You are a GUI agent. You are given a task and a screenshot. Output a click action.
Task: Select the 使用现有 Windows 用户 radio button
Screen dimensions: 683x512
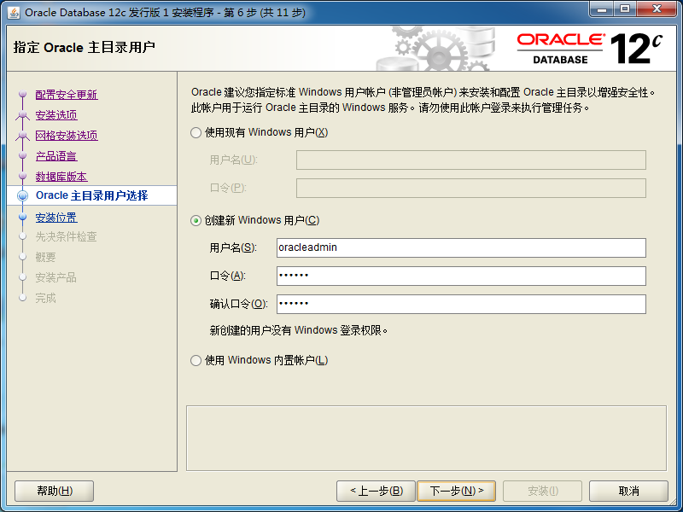[196, 133]
